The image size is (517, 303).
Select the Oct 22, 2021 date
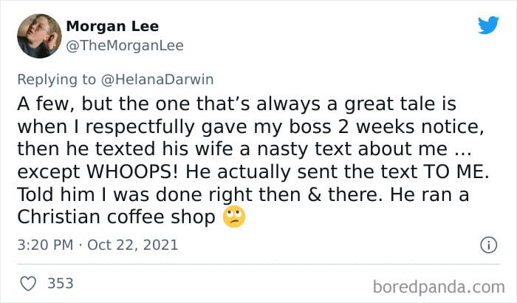coord(132,245)
